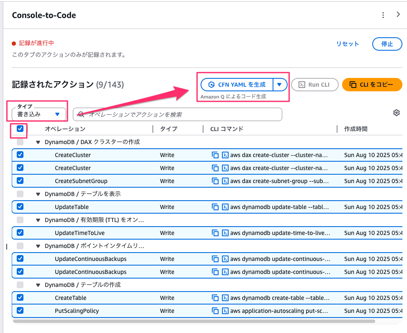This screenshot has width=407, height=333.
Task: Collapse the DynamoDB / DAX クラスターの作成 group
Action: pos(38,142)
